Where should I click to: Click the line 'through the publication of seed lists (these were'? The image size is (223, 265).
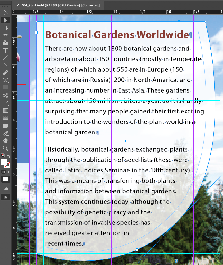[117, 160]
